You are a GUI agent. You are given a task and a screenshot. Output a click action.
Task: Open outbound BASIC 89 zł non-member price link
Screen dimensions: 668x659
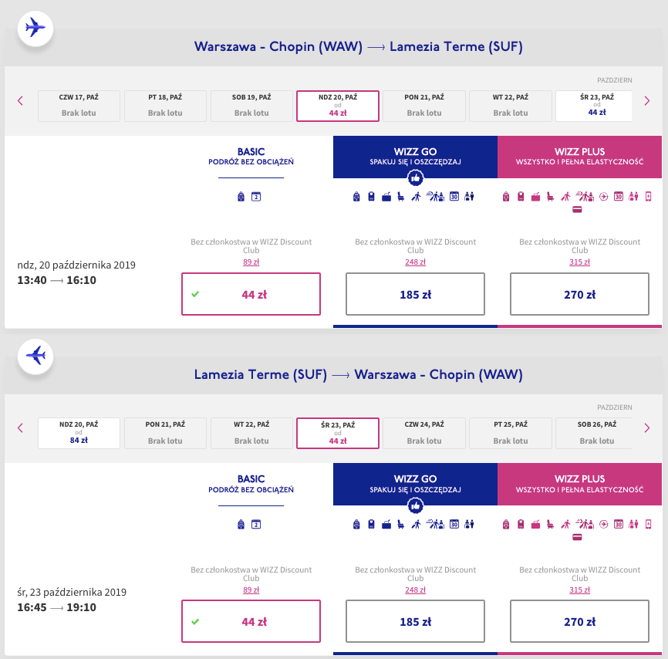[x=251, y=262]
